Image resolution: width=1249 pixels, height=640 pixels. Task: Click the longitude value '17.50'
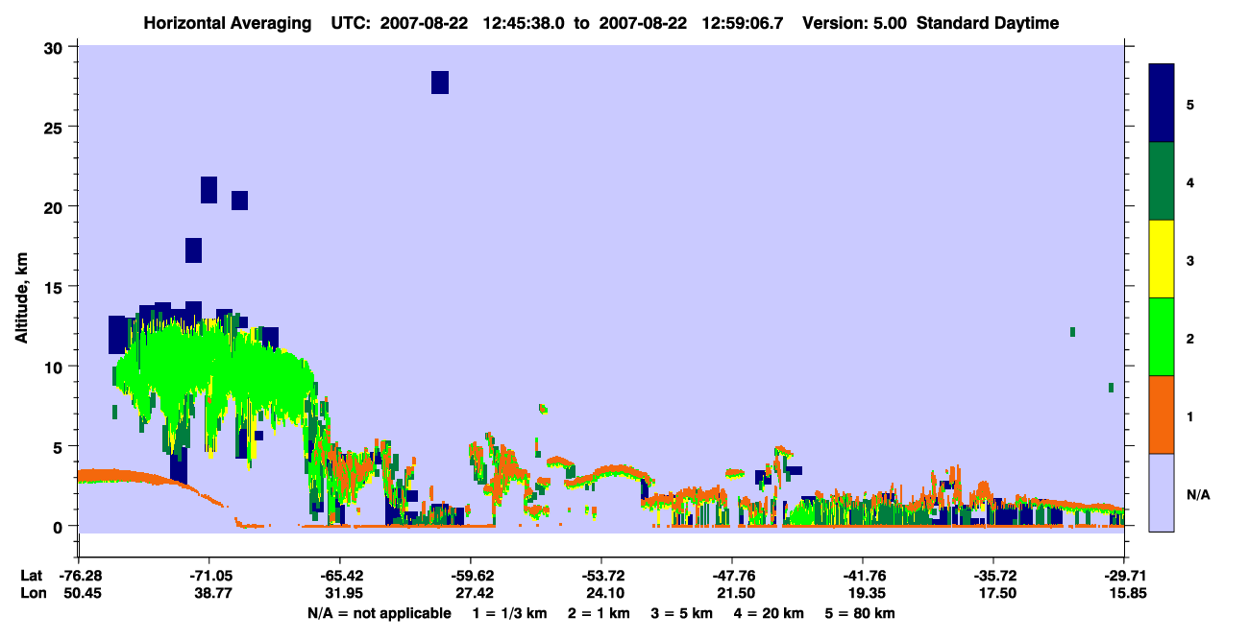tap(997, 594)
